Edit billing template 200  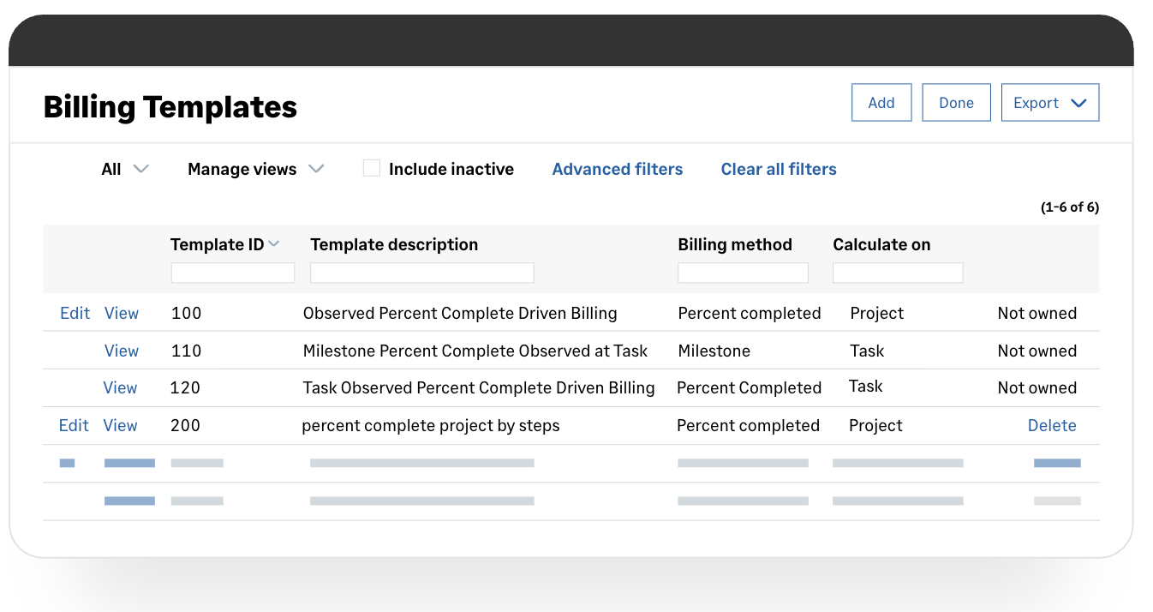74,425
